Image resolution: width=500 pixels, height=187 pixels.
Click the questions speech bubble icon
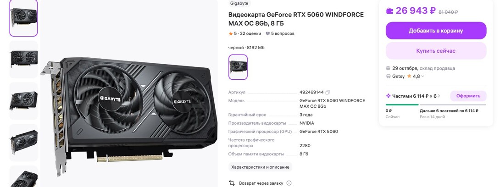pos(267,33)
